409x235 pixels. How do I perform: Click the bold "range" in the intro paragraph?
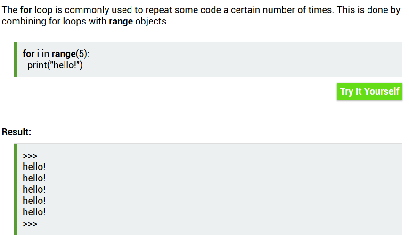121,22
